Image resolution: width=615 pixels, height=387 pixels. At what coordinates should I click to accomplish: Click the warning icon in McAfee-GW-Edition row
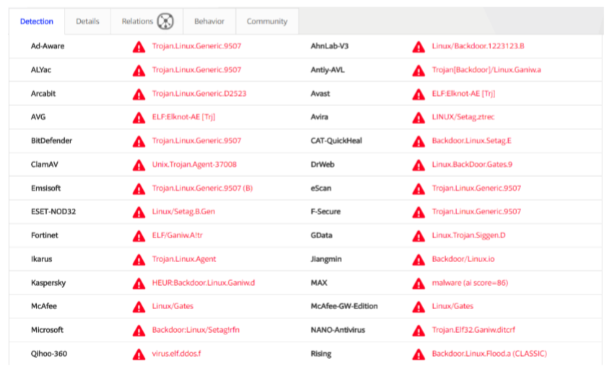point(419,307)
